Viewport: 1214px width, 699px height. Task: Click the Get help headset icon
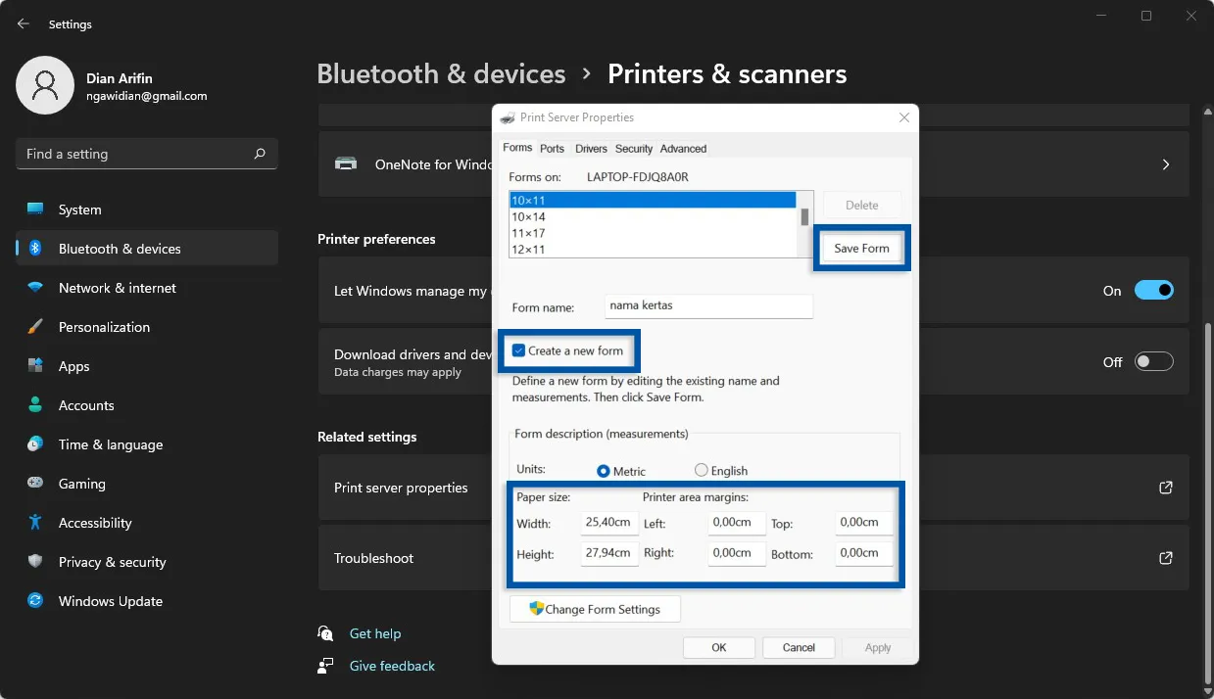pos(324,632)
